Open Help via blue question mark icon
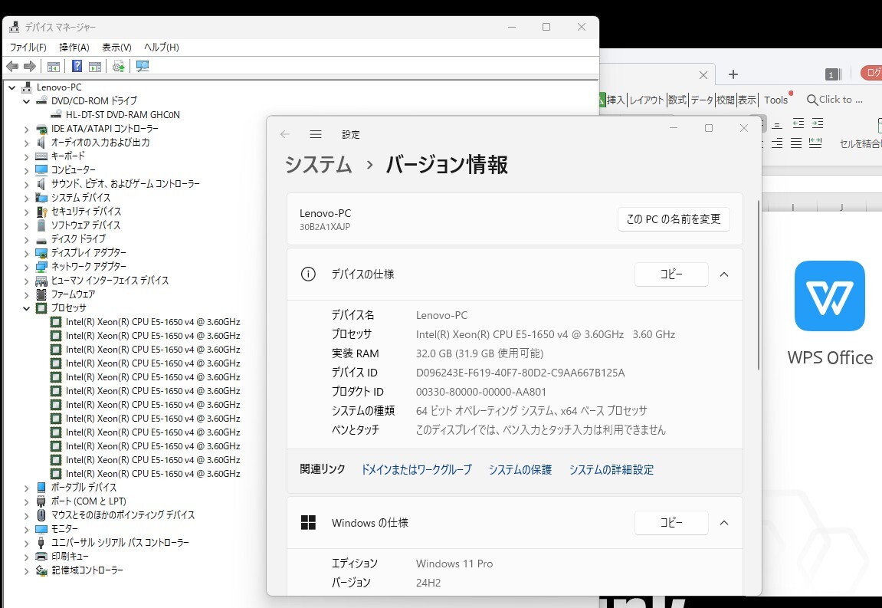The width and height of the screenshot is (882, 608). pyautogui.click(x=77, y=67)
